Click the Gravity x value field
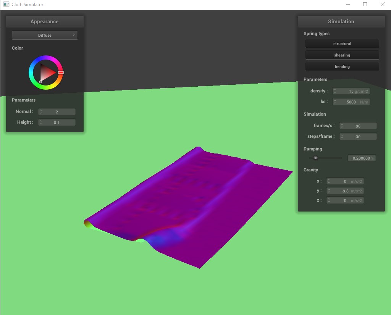Viewport: 391px width, 315px height. pyautogui.click(x=345, y=181)
